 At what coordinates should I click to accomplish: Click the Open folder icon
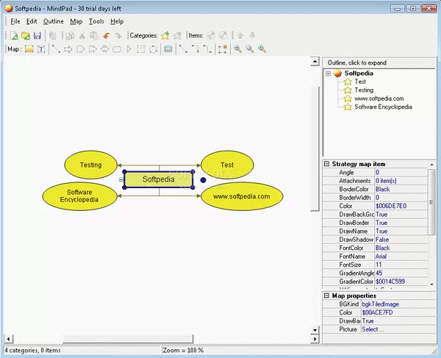pos(25,35)
